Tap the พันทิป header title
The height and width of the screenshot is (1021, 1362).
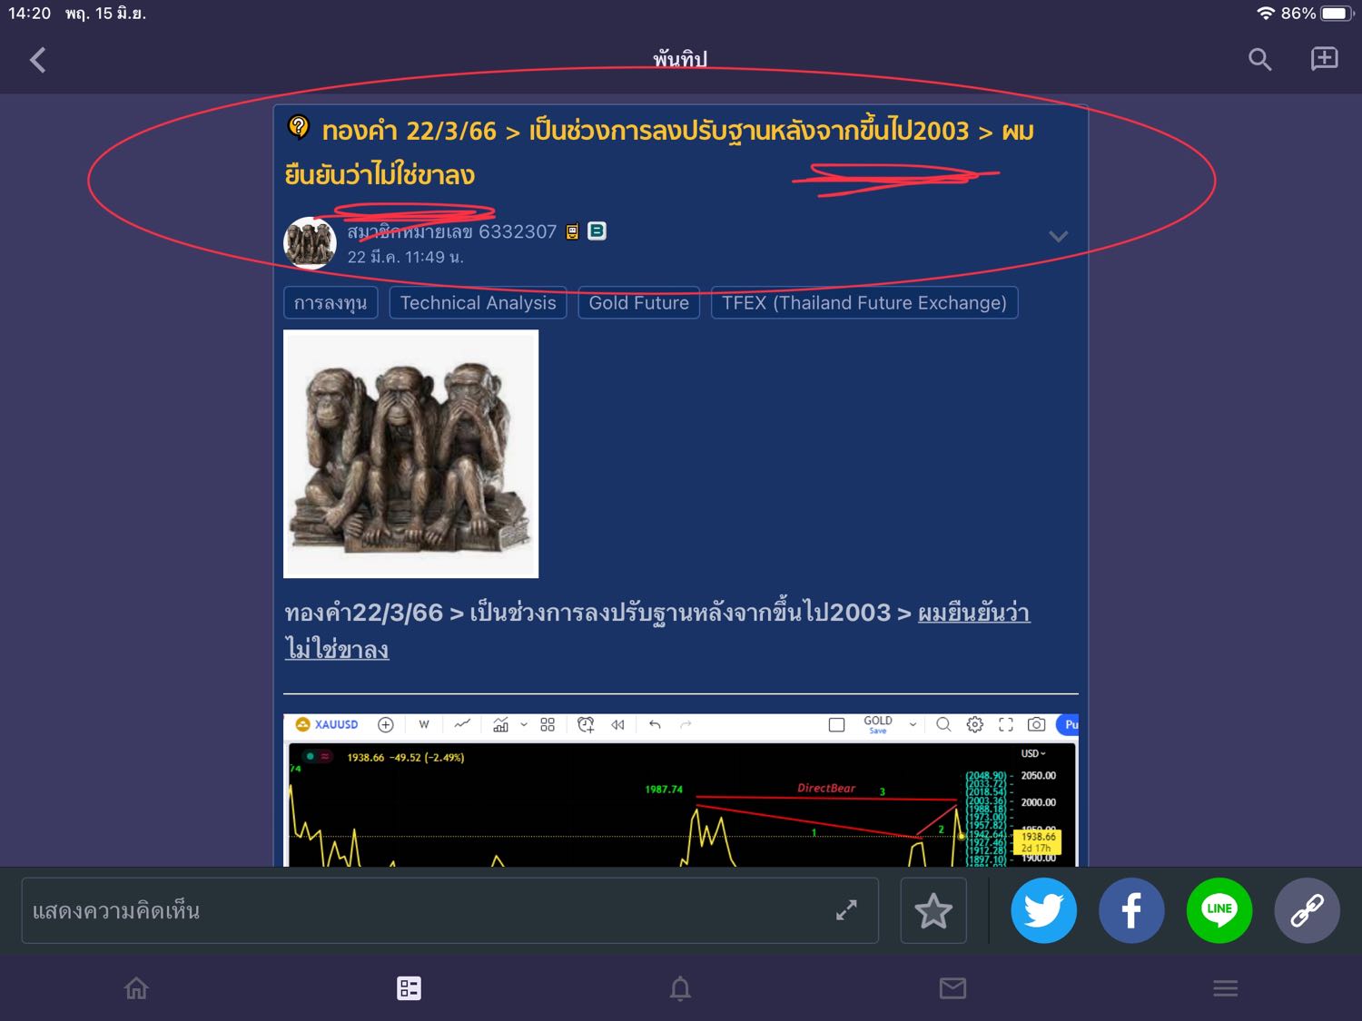(680, 59)
